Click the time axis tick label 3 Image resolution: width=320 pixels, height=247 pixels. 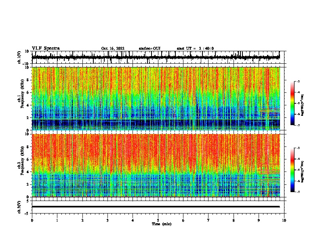pos(107,220)
